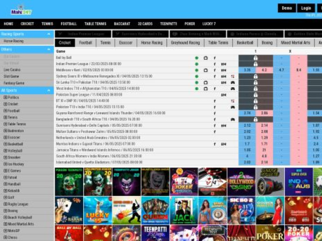This screenshot has height=241, width=322.
Task: Click the lock icon on Ball by Ball odds
Action: coord(255,57)
